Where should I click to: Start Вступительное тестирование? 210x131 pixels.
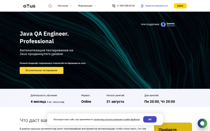[x=42, y=71]
